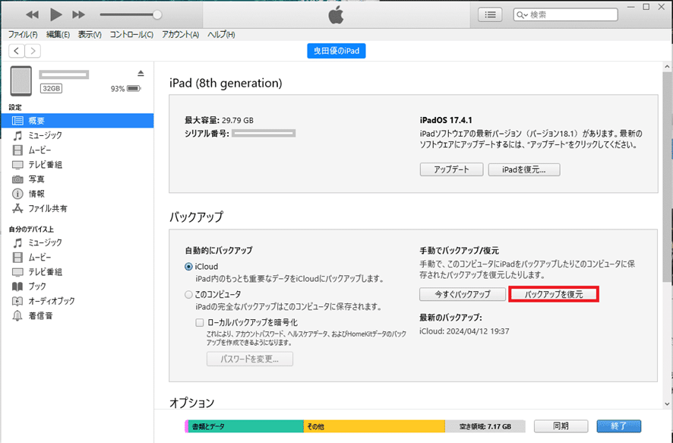673x443 pixels.
Task: Open 自分のデバイス上 テレビ番組 TV icon
Action: point(17,272)
